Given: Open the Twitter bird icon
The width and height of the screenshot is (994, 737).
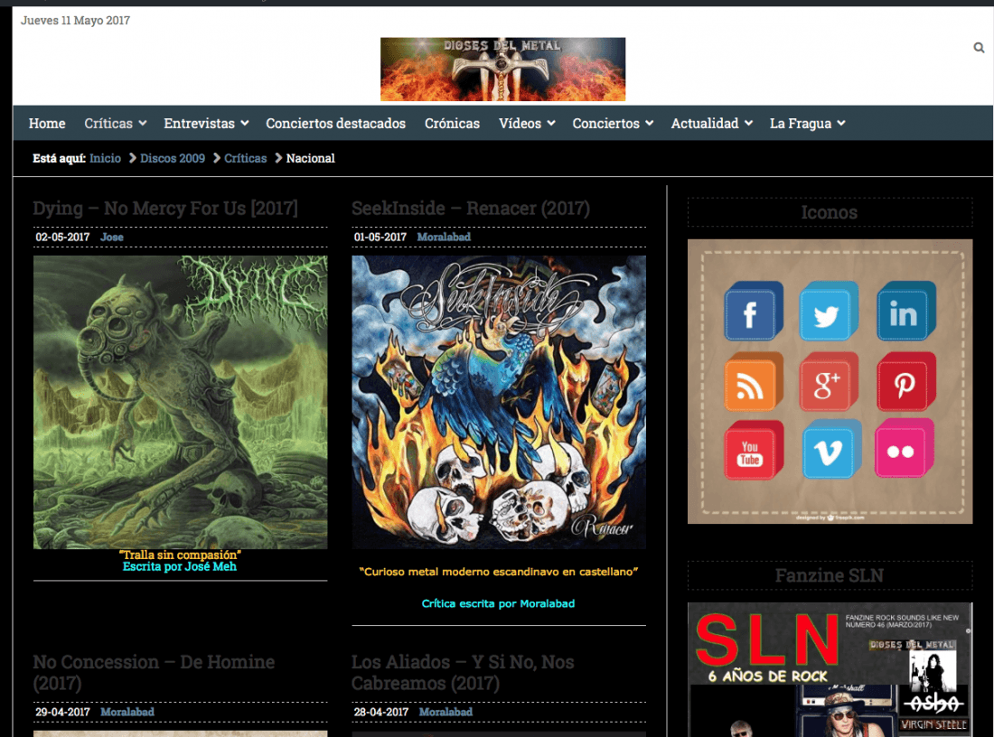Looking at the screenshot, I should click(x=829, y=312).
